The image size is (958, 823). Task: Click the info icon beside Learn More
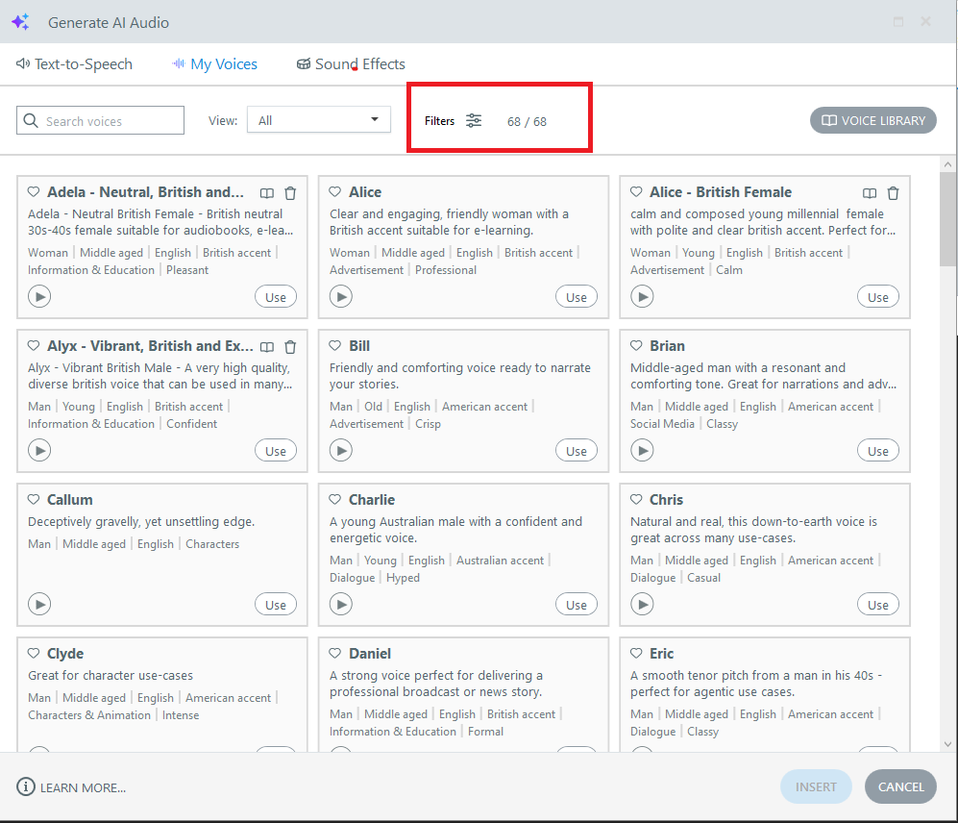[26, 786]
